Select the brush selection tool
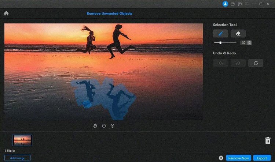 (x=220, y=33)
